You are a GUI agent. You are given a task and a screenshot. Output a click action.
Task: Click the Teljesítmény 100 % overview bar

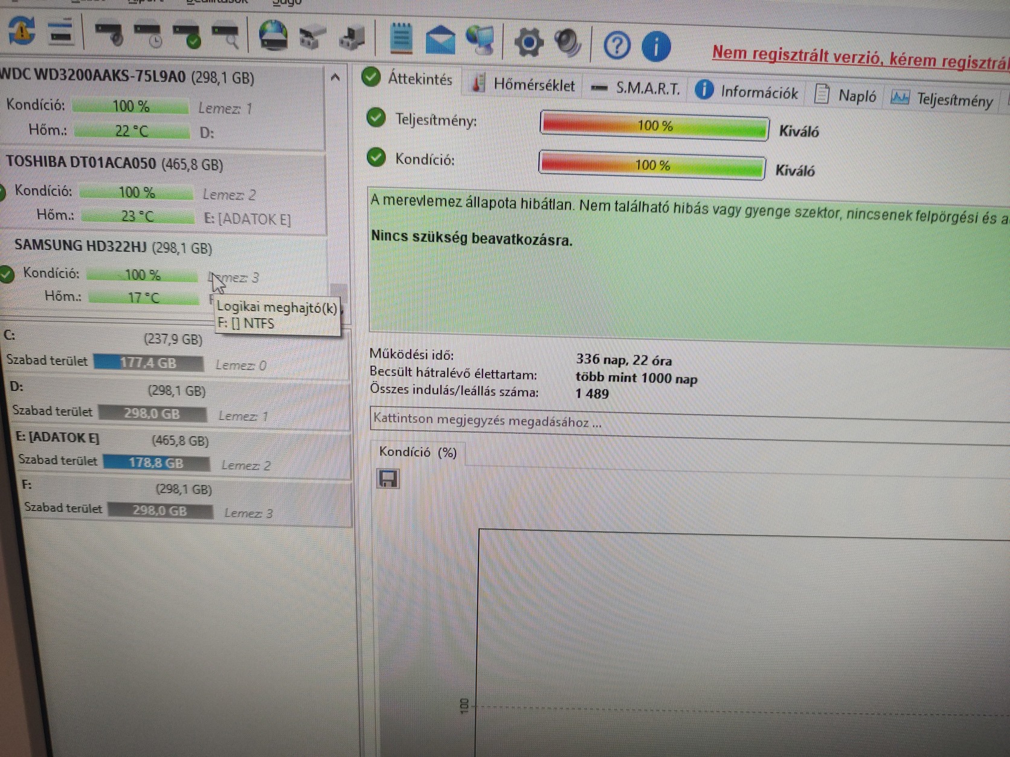pyautogui.click(x=654, y=126)
